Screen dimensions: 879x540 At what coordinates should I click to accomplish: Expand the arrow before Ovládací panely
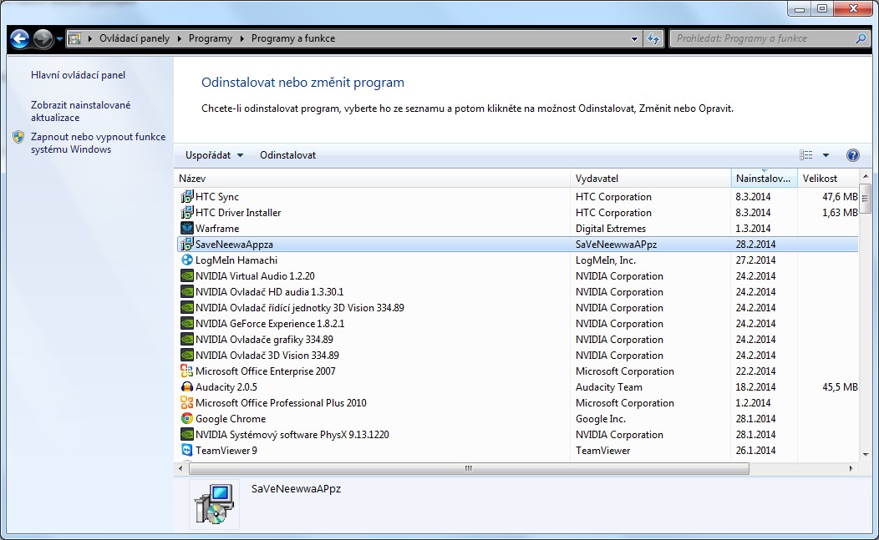click(90, 38)
